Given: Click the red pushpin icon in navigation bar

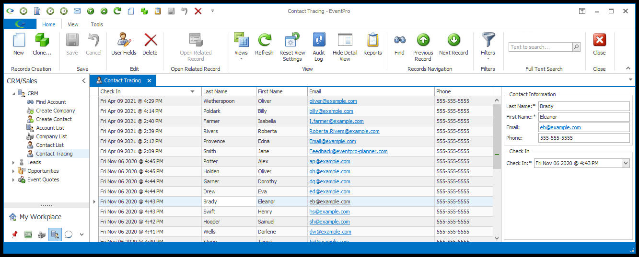Looking at the screenshot, I should pyautogui.click(x=14, y=235).
